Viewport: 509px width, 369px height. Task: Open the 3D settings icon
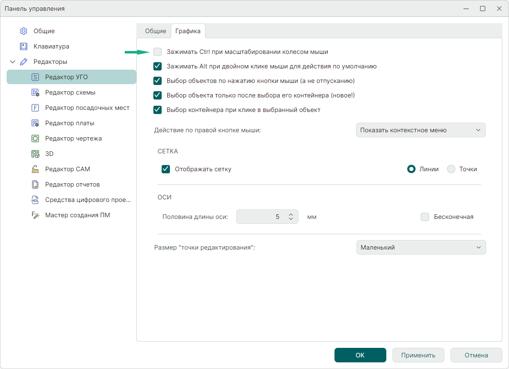coord(35,154)
